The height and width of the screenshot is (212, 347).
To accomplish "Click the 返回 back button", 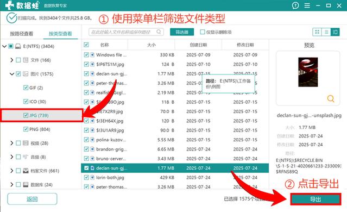I will (32, 199).
